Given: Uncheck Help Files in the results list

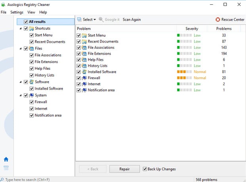Looking at the screenshot, I should point(79,60).
